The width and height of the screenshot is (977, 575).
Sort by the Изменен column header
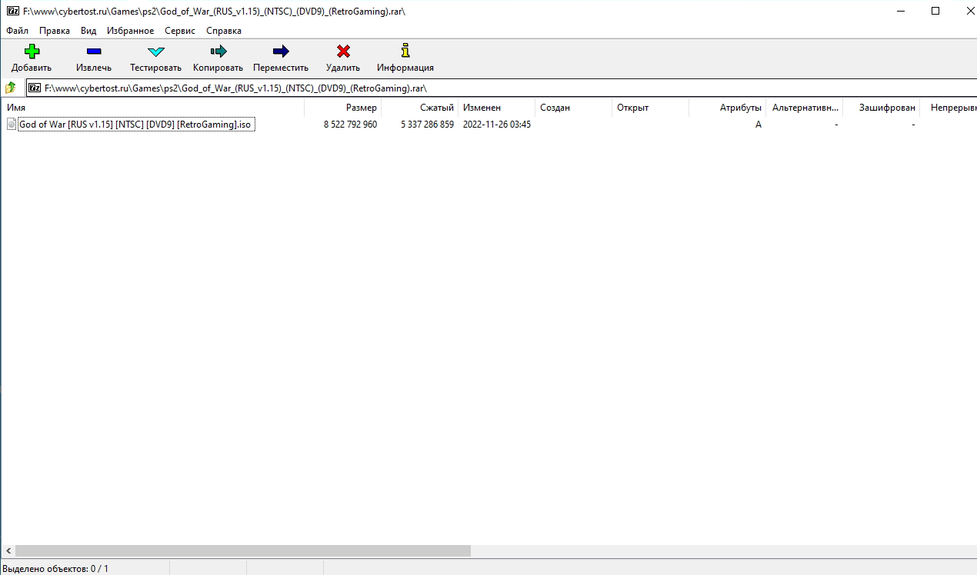(x=496, y=108)
